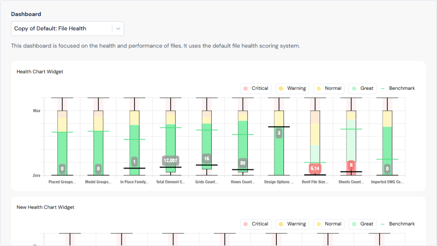437x246 pixels.
Task: Toggle Normal legend in first Health Chart Widget
Action: pyautogui.click(x=329, y=88)
